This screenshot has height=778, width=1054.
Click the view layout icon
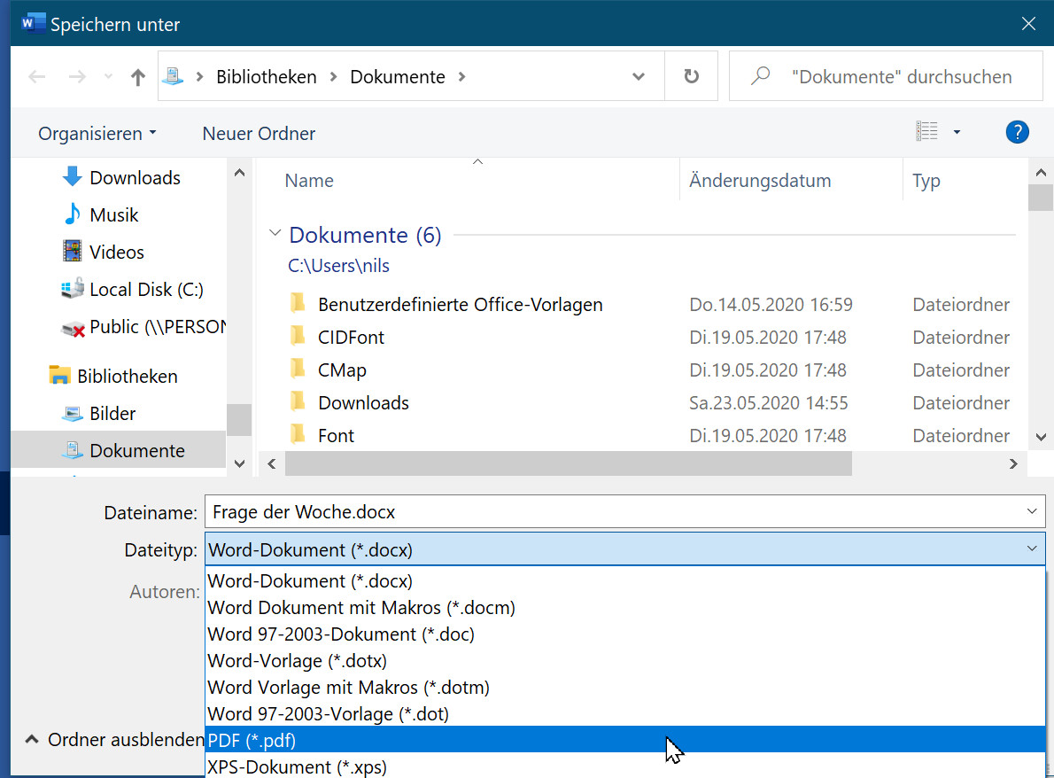926,132
